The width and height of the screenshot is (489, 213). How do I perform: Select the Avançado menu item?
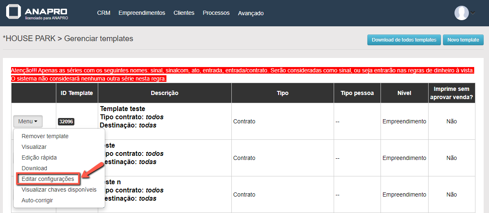pos(251,13)
